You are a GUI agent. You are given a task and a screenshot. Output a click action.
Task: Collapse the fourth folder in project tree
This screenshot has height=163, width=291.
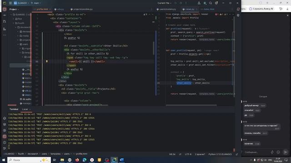(x=13, y=23)
